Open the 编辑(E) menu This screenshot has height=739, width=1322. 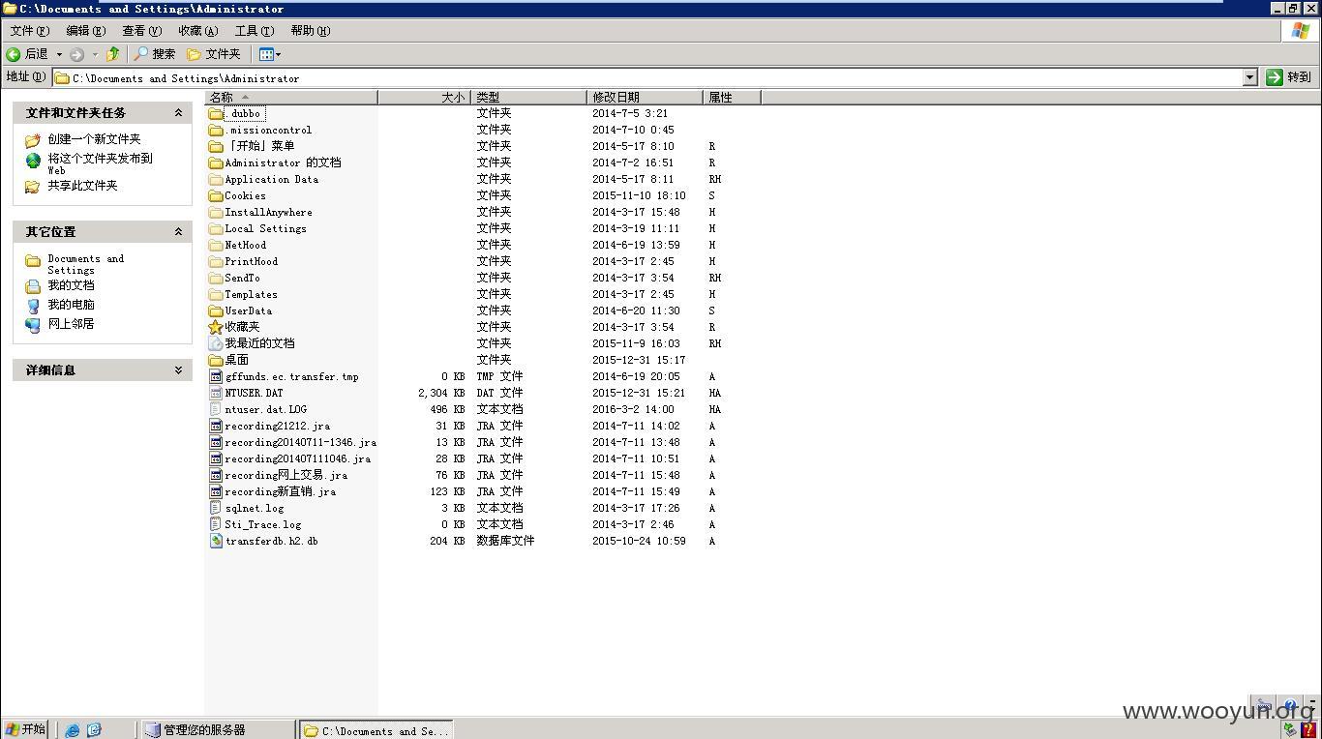point(85,31)
